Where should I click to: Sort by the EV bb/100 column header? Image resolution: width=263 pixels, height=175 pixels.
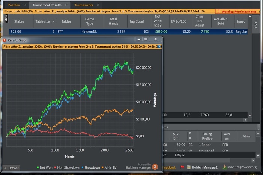coord(178,21)
